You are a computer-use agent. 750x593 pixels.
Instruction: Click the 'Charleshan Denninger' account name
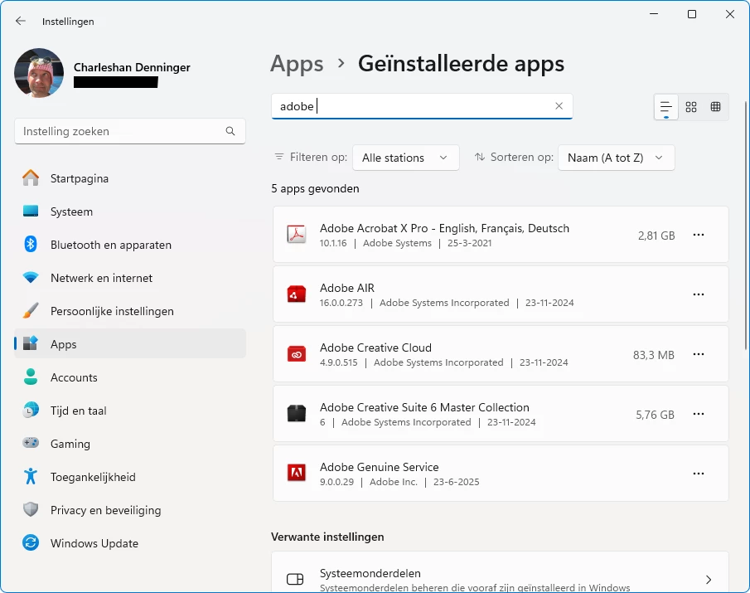click(x=132, y=67)
